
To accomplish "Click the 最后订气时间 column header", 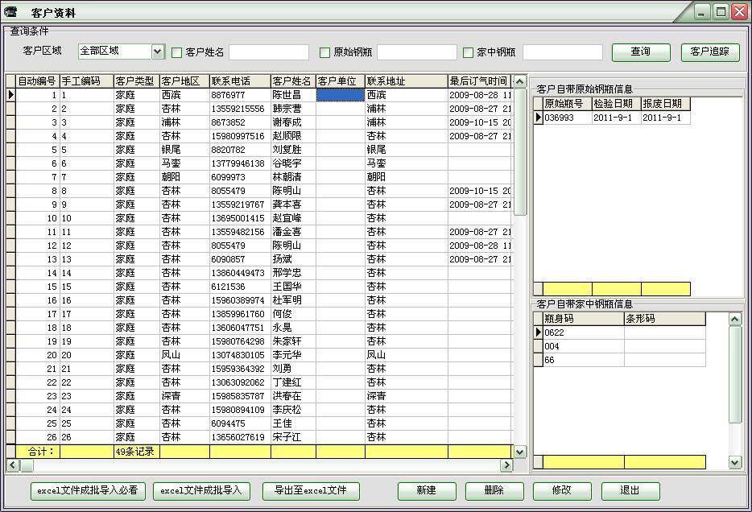I will click(x=479, y=81).
